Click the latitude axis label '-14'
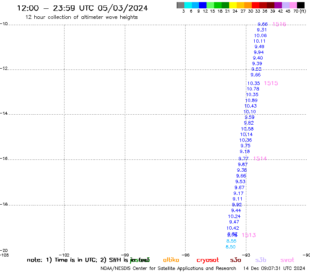The width and height of the screenshot is (310, 272). 4,113
